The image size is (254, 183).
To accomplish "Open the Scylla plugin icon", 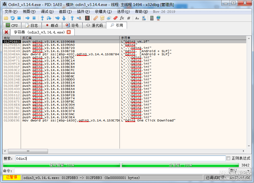I will point(87,18).
